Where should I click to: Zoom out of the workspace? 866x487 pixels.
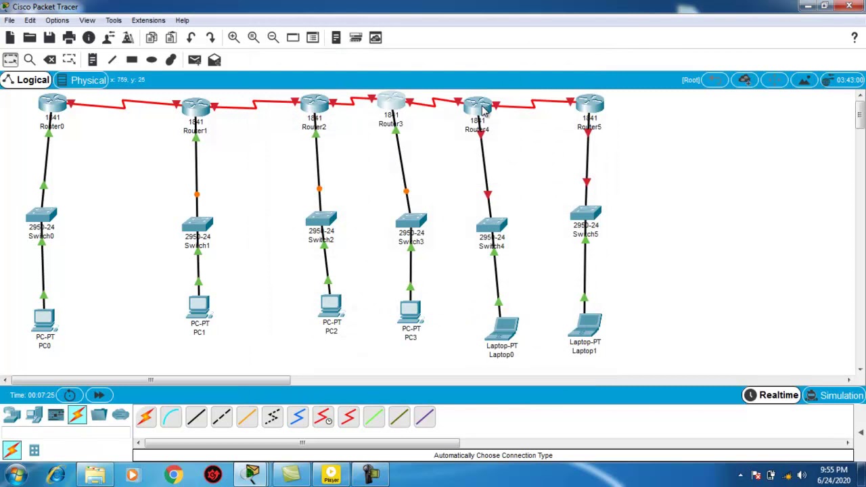[273, 38]
